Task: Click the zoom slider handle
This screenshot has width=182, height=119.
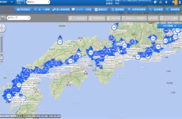Action: pos(2,53)
